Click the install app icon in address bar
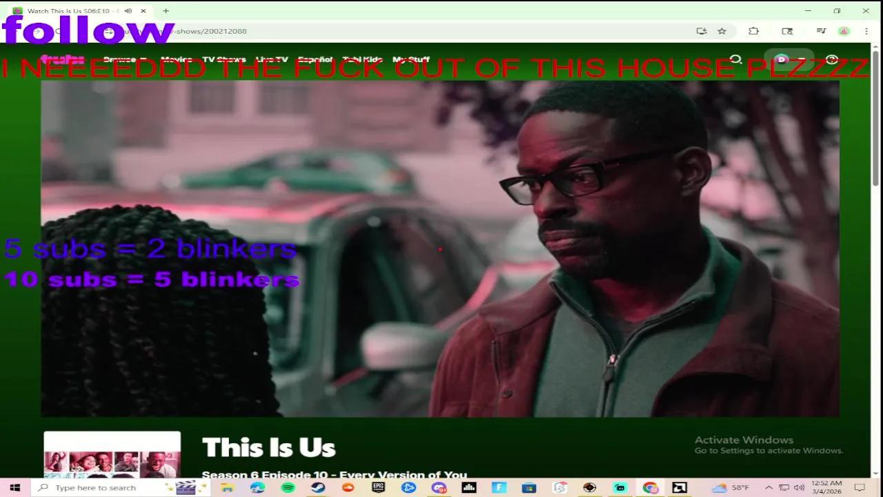This screenshot has height=497, width=883. (x=702, y=31)
